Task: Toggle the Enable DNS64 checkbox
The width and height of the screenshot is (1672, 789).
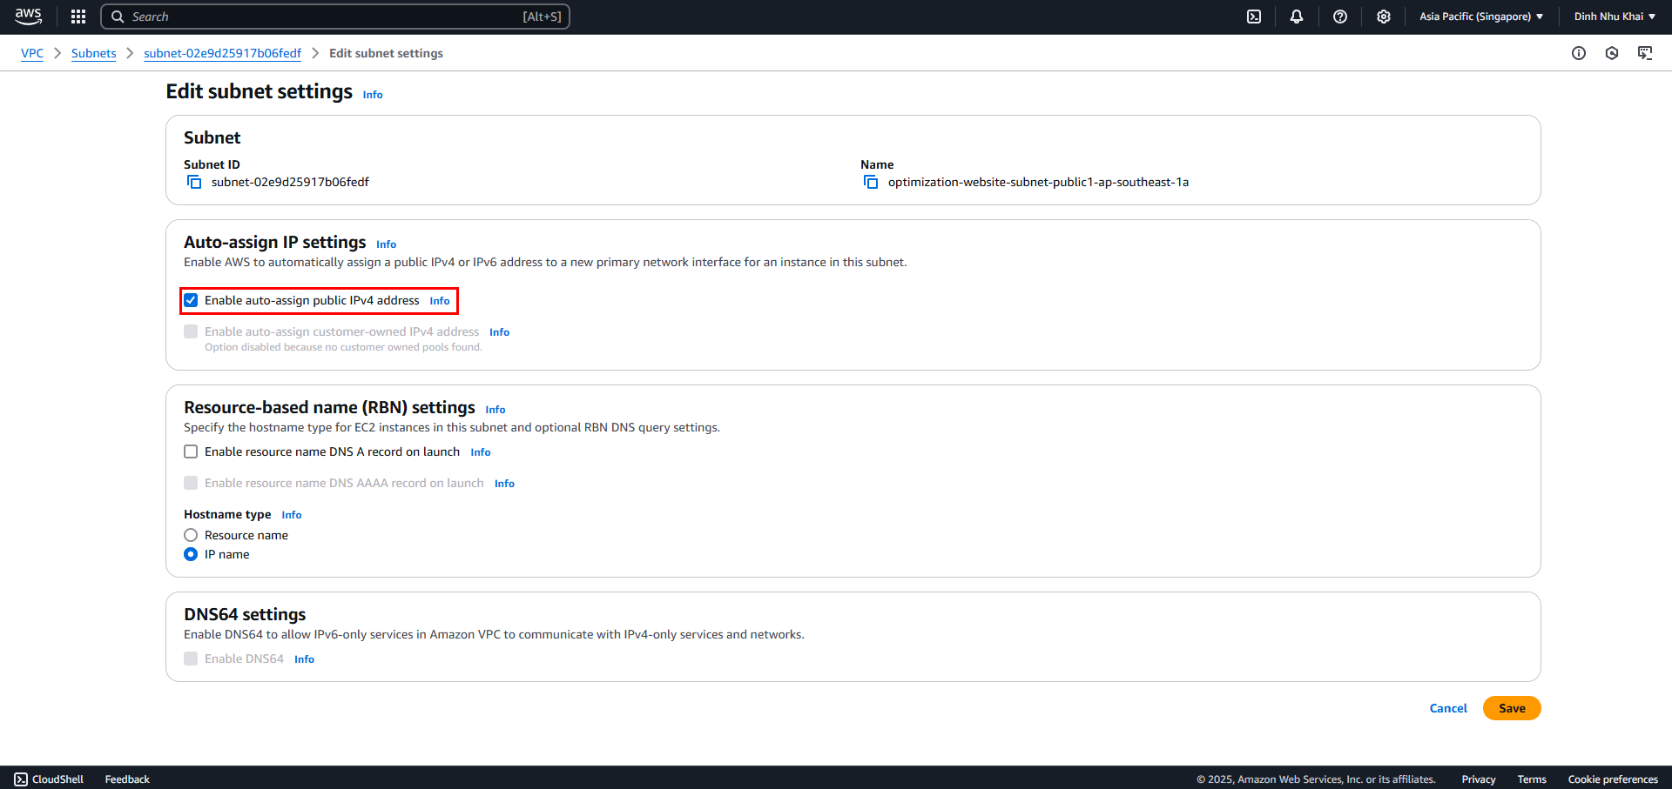Action: pyautogui.click(x=191, y=659)
